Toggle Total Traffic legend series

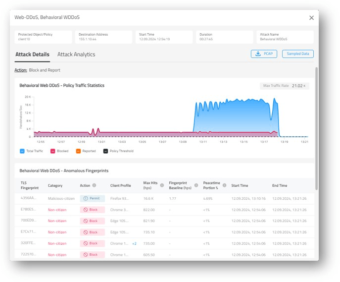pyautogui.click(x=32, y=151)
